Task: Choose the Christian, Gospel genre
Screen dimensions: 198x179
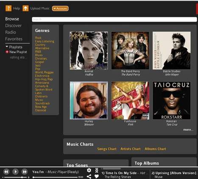Action: click(41, 60)
